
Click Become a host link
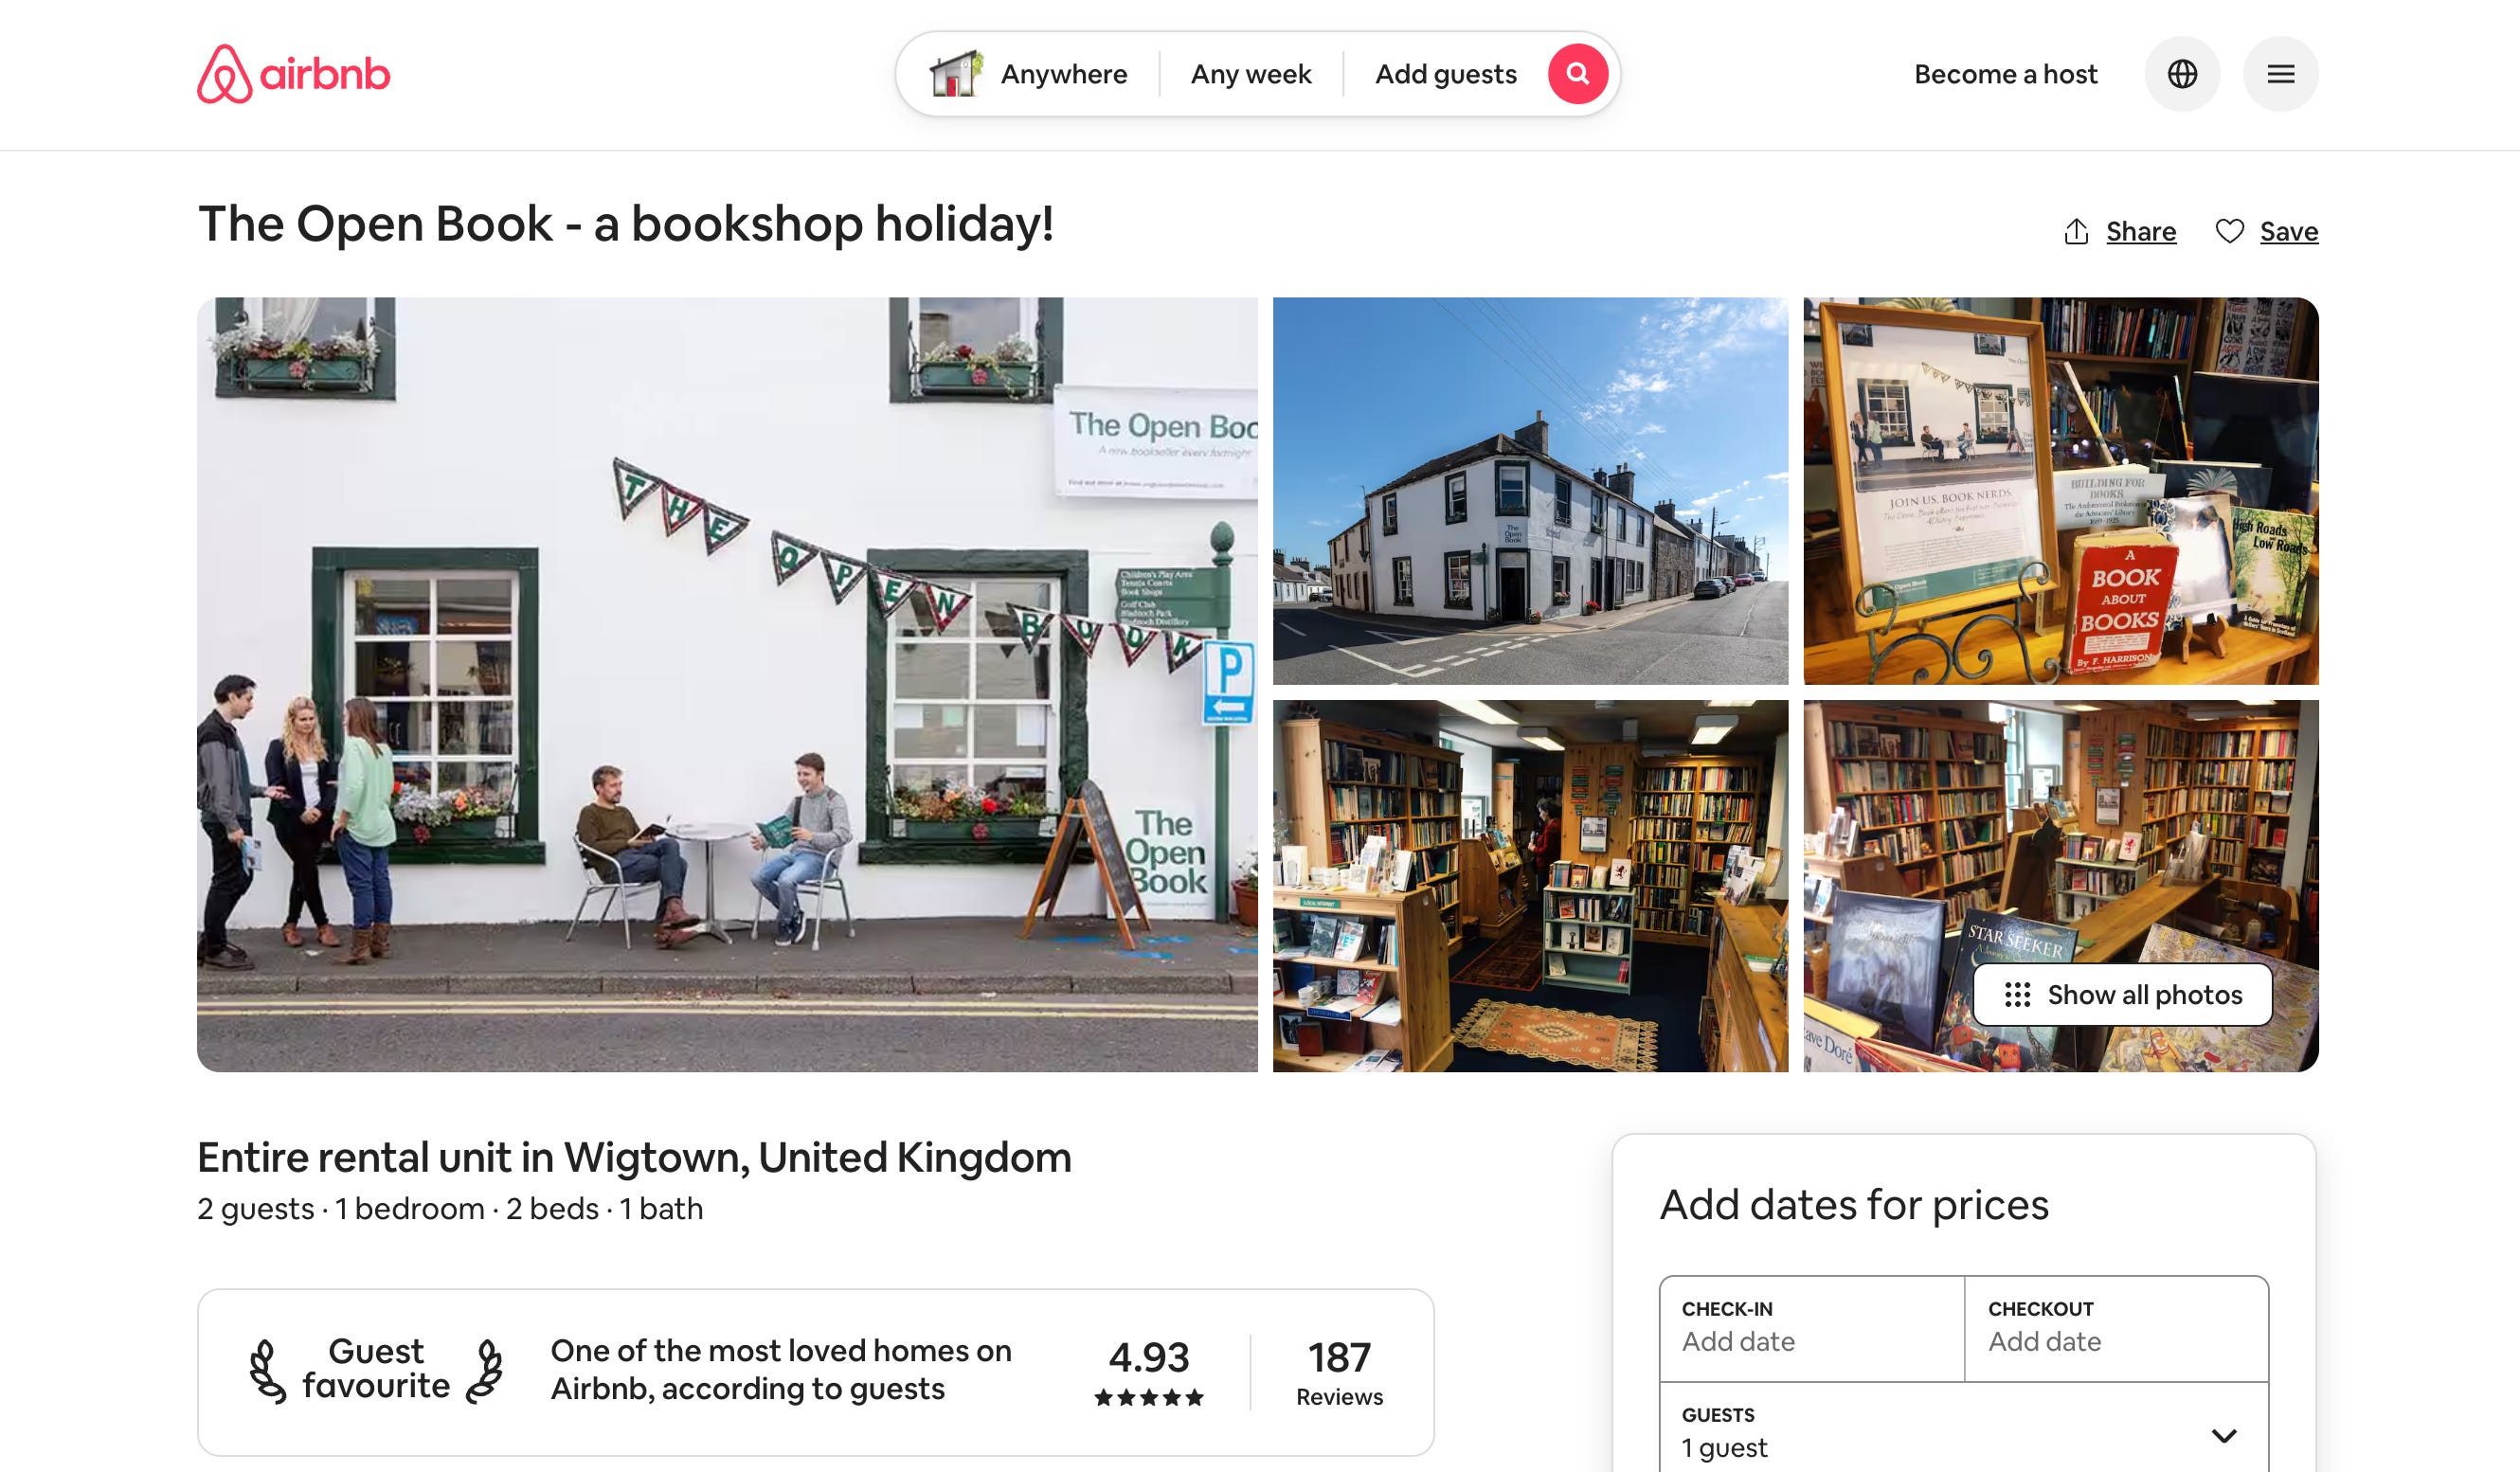2005,74
